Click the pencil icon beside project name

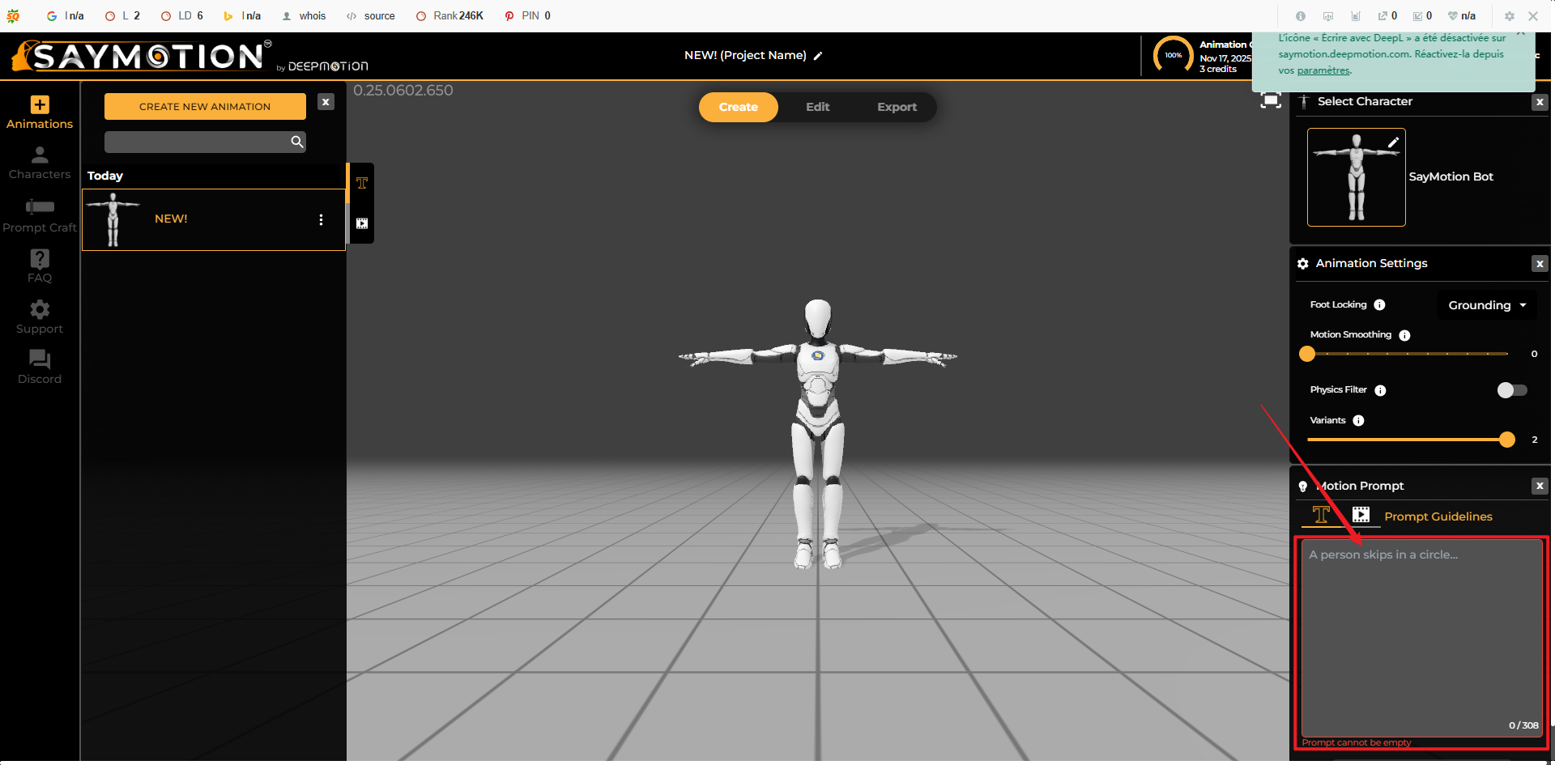[x=818, y=56]
